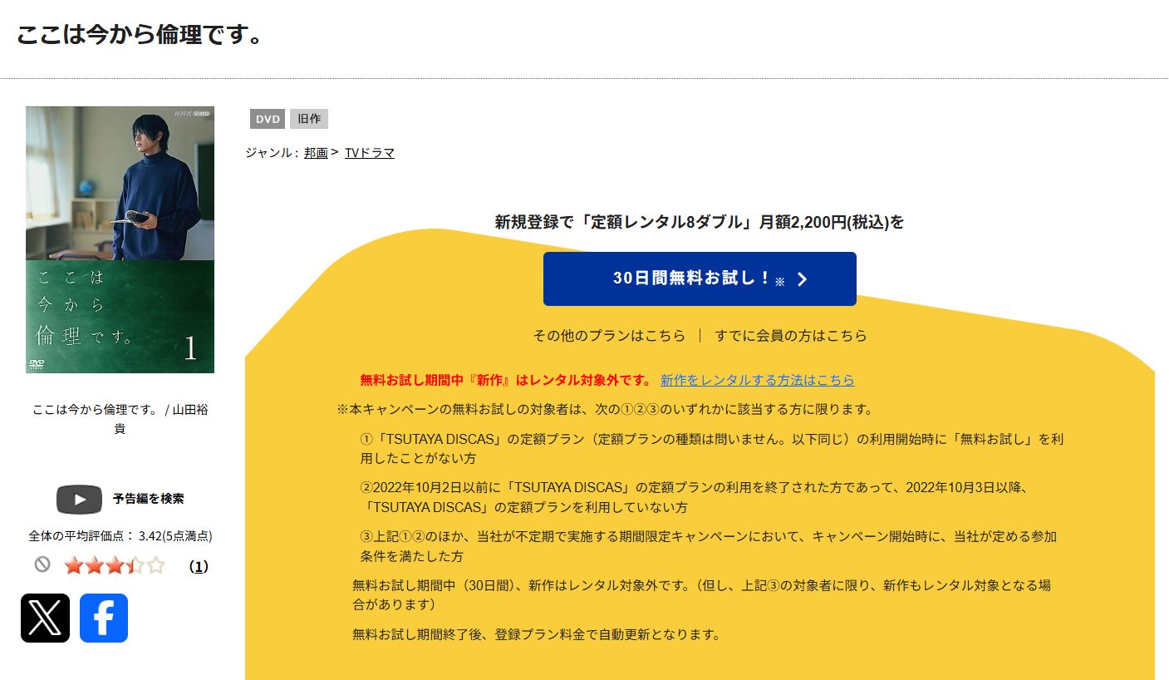This screenshot has width=1169, height=680.
Task: Click the ジャンル : label
Action: pos(272,153)
